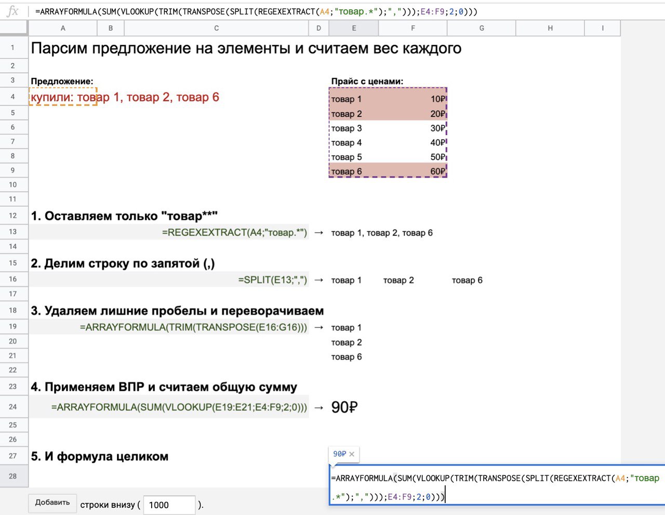
Task: Click result cell 'товар 1, товар 2, товар 6' in row 13
Action: coord(382,233)
